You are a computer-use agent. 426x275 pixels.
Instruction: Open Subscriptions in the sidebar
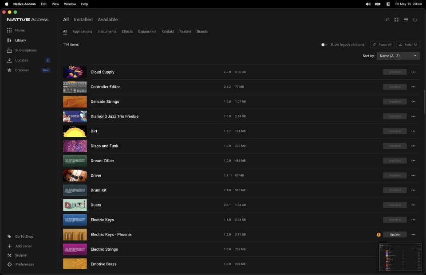pos(26,50)
